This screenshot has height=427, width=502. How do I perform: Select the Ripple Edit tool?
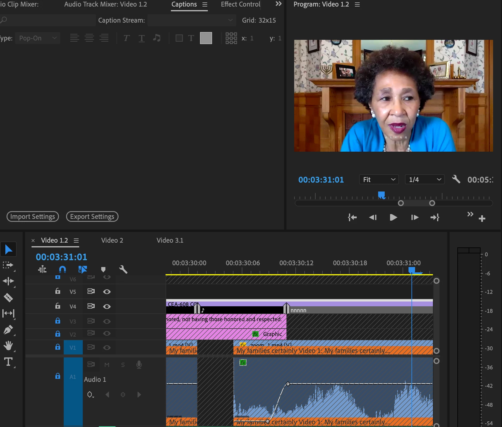pyautogui.click(x=8, y=281)
